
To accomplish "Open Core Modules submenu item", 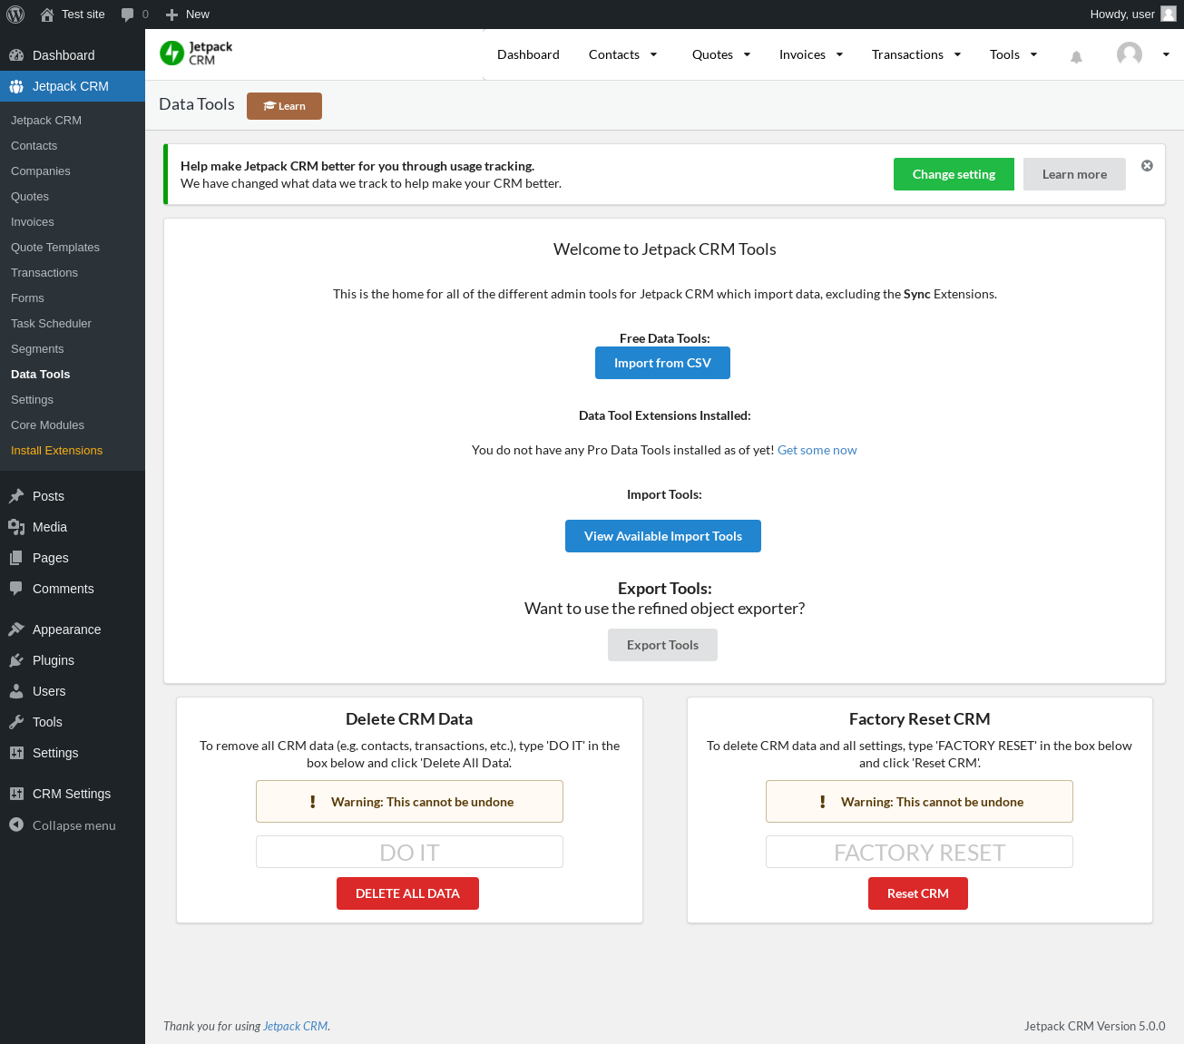I will [73, 425].
